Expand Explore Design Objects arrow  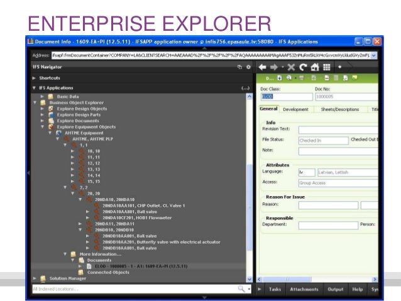pos(42,109)
